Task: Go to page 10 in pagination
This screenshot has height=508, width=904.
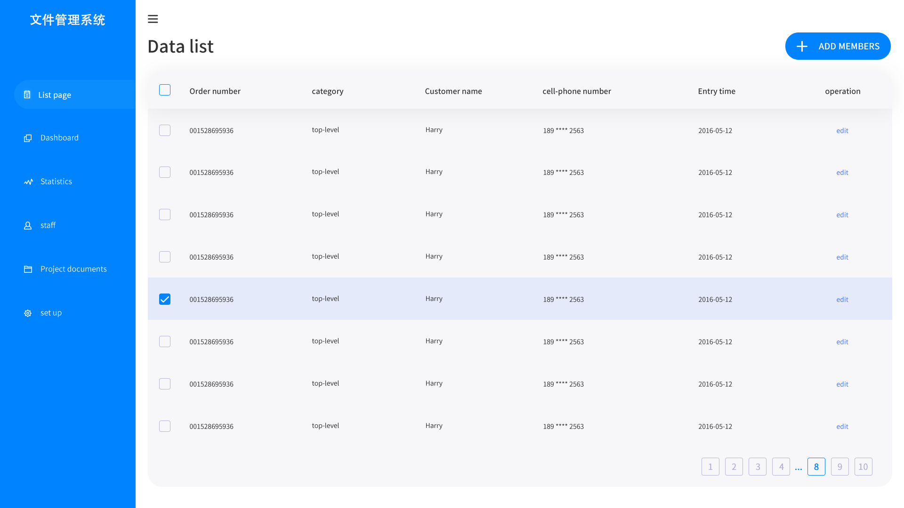Action: pyautogui.click(x=863, y=467)
